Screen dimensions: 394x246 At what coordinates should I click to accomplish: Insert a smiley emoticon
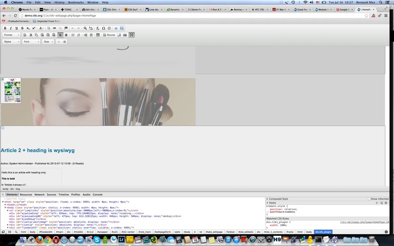click(109, 28)
